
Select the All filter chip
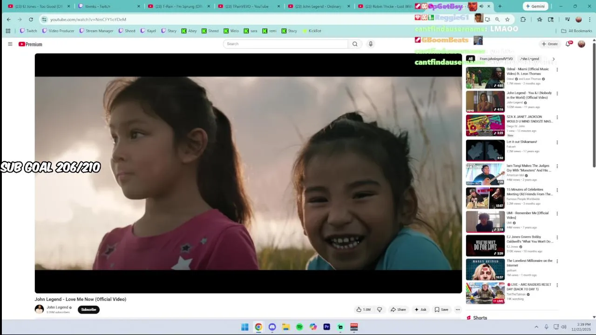pyautogui.click(x=470, y=59)
